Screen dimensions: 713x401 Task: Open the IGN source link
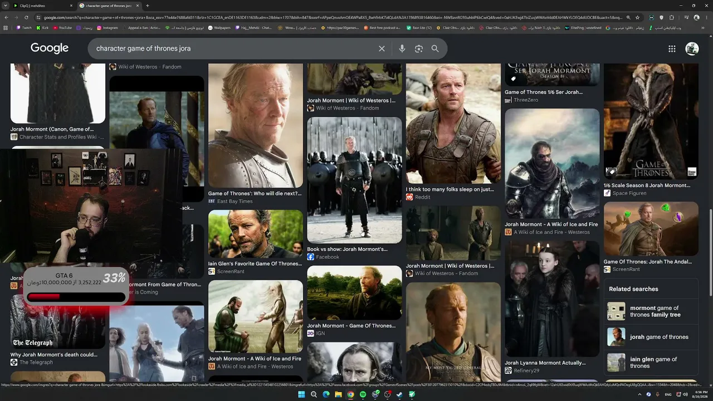click(x=316, y=333)
